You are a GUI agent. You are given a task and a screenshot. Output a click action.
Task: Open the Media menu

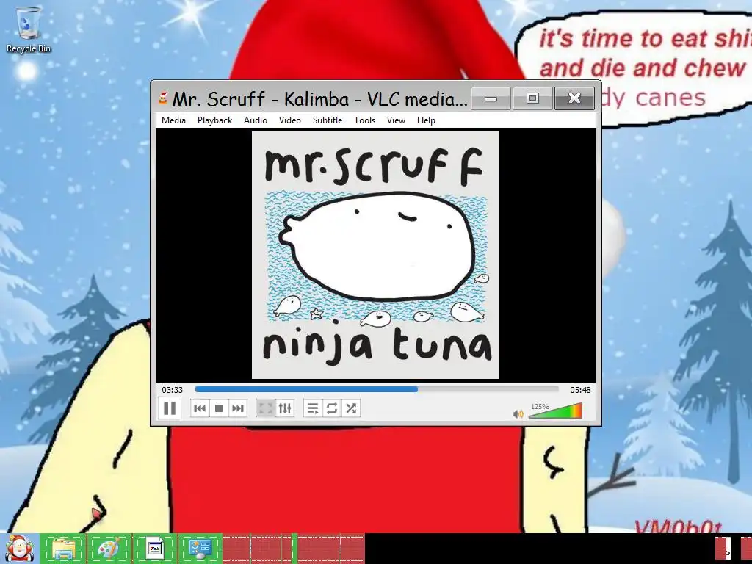(173, 120)
